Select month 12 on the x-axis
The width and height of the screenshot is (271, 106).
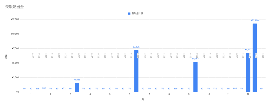click(248, 94)
